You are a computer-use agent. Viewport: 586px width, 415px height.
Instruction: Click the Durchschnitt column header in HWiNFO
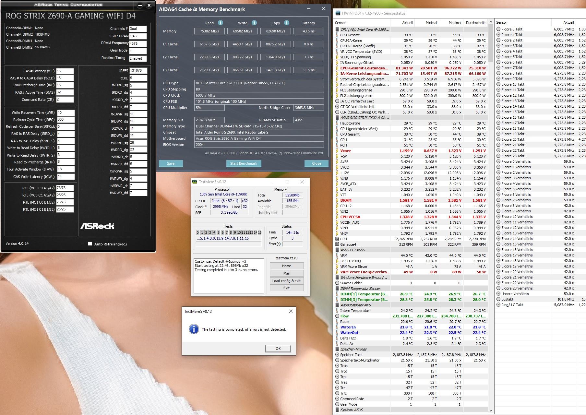click(475, 23)
